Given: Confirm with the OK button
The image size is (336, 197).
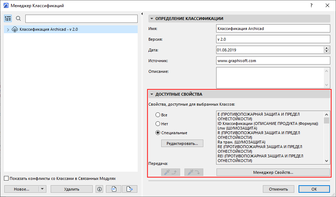Looking at the screenshot, I should pos(314,189).
